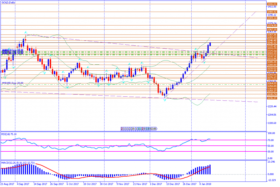The image size is (280, 187).
Task: Click the 23 Aug 2017 date label
Action: tap(7, 184)
